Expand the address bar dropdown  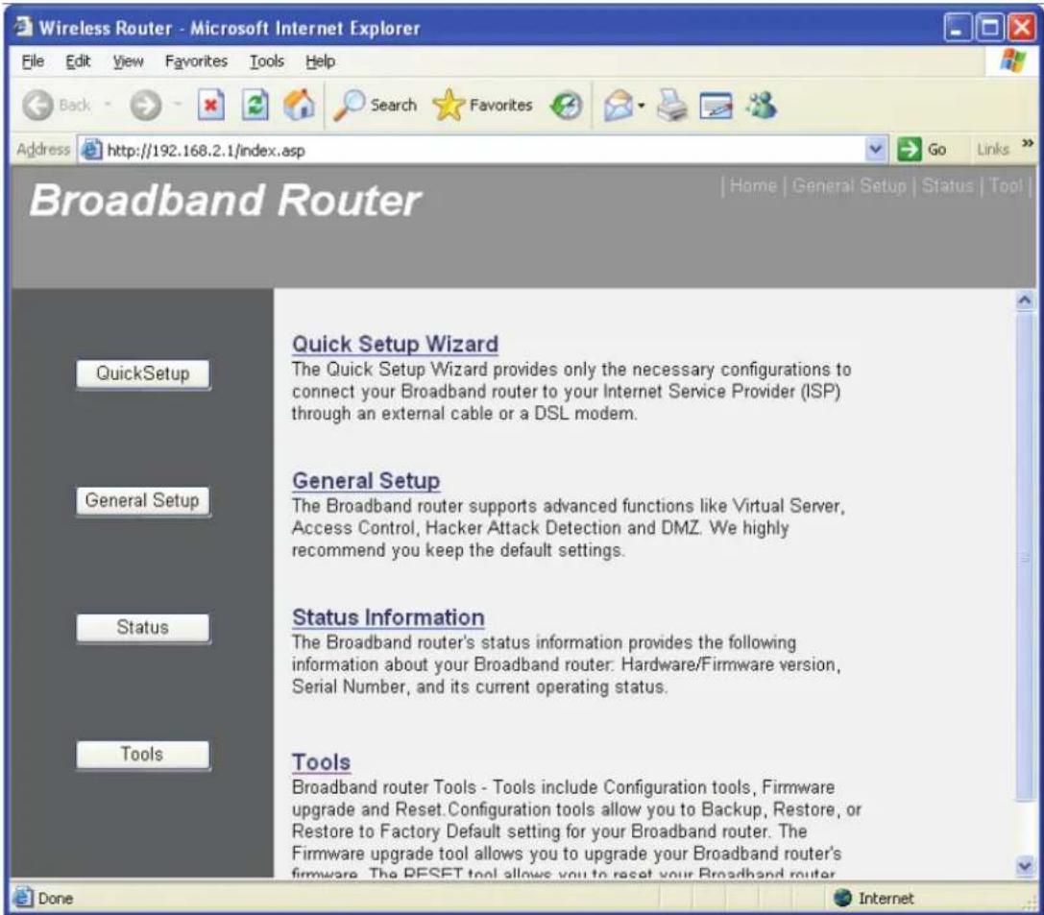click(876, 150)
